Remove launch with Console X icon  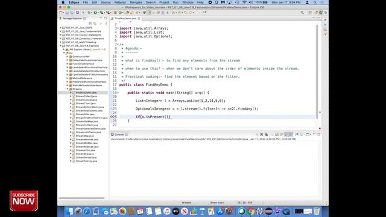261,134
